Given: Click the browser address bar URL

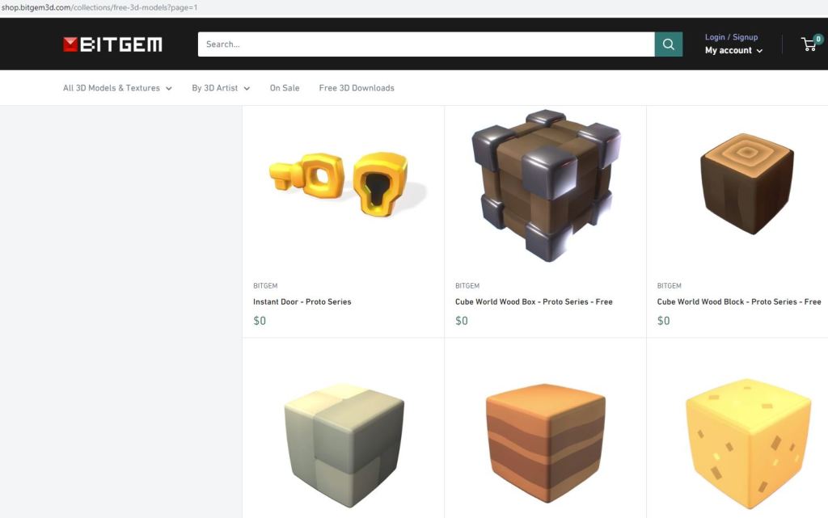Looking at the screenshot, I should [99, 8].
